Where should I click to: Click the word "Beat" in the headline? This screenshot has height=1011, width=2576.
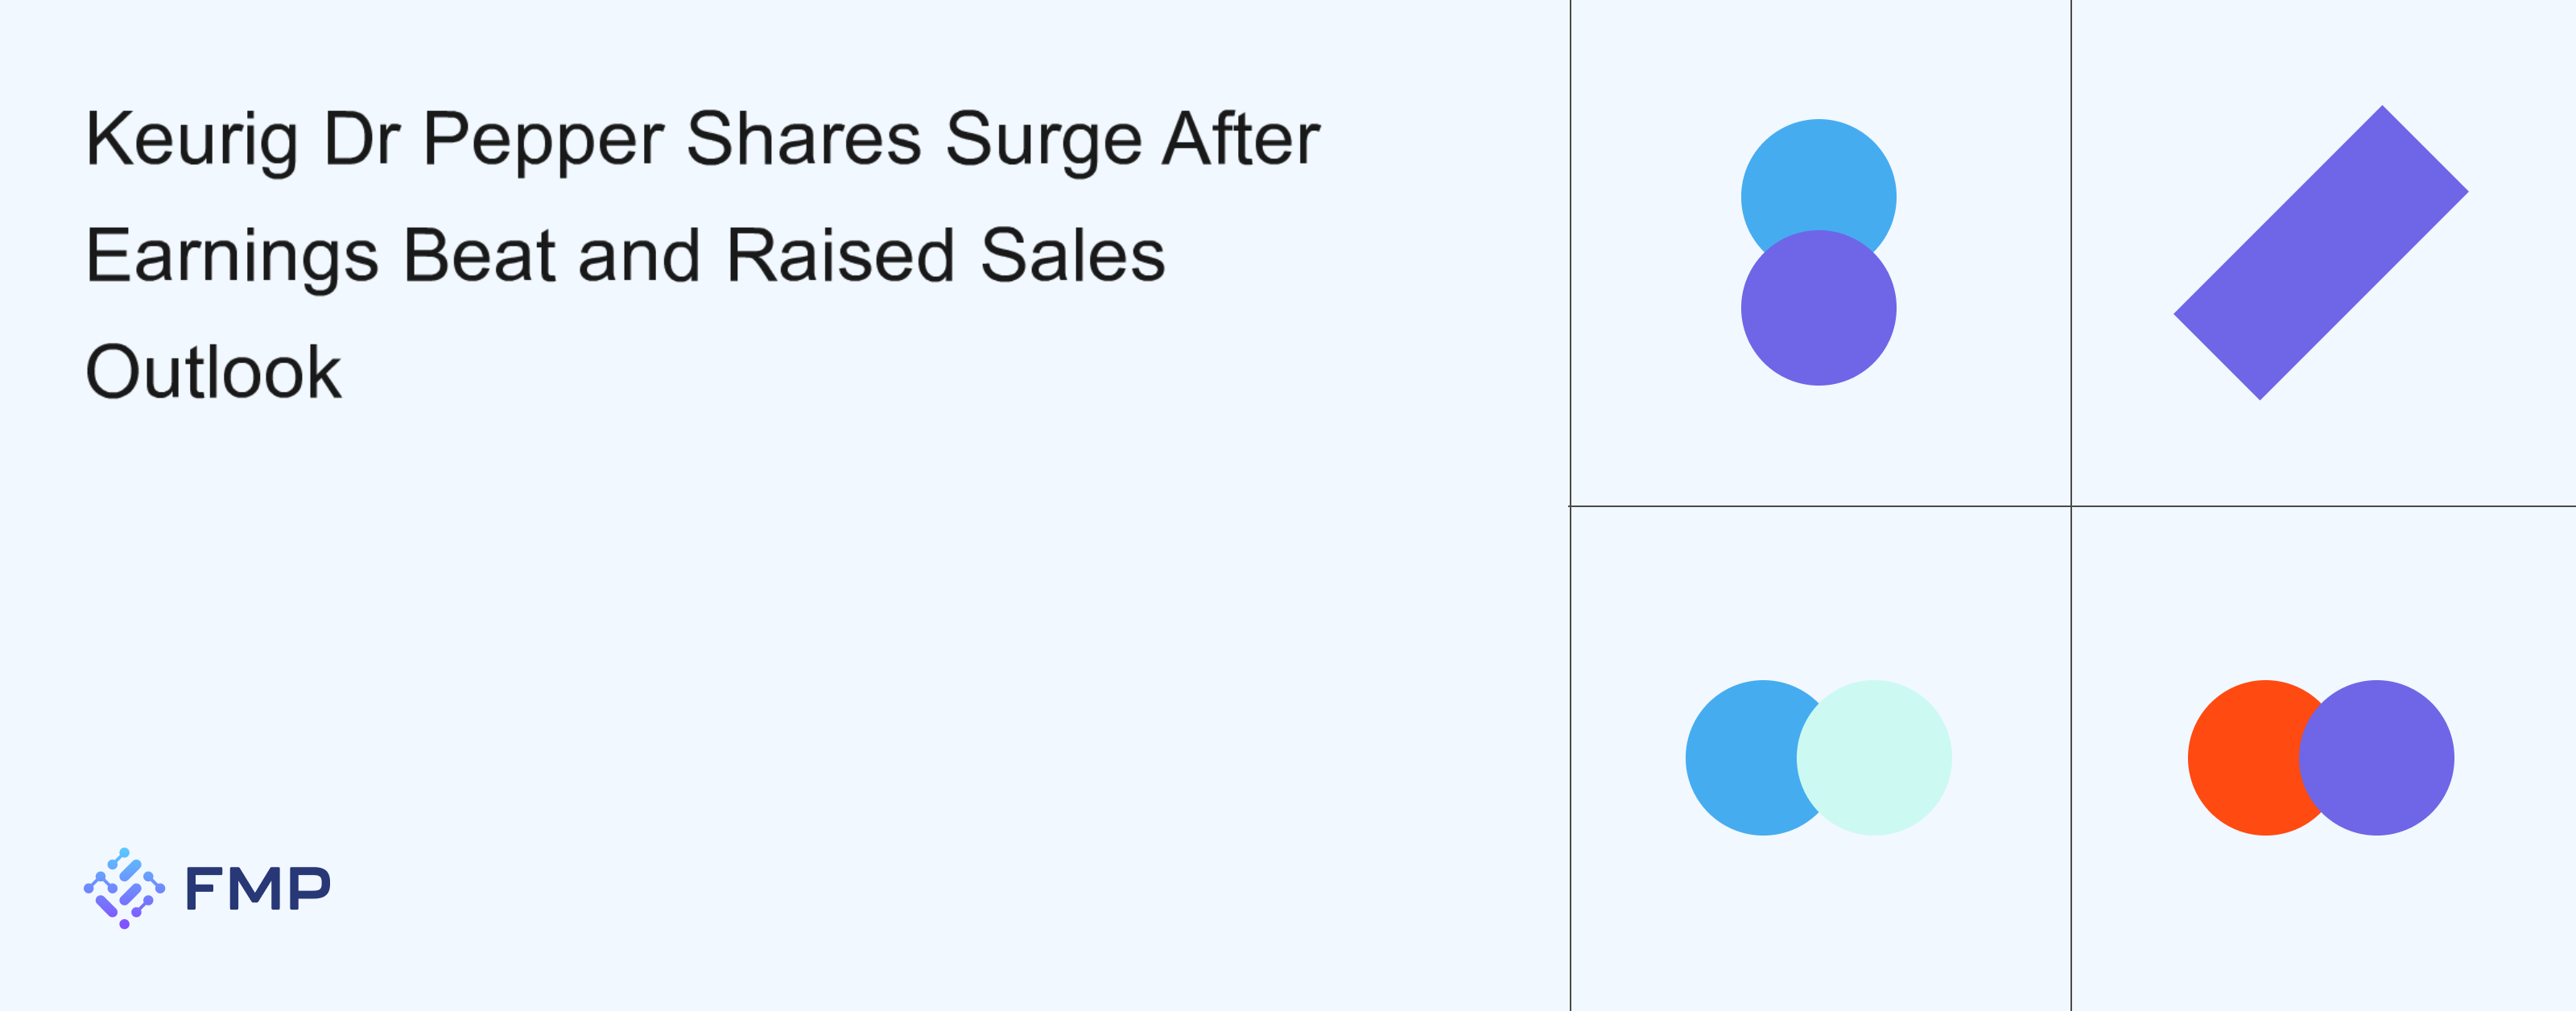coord(479,256)
